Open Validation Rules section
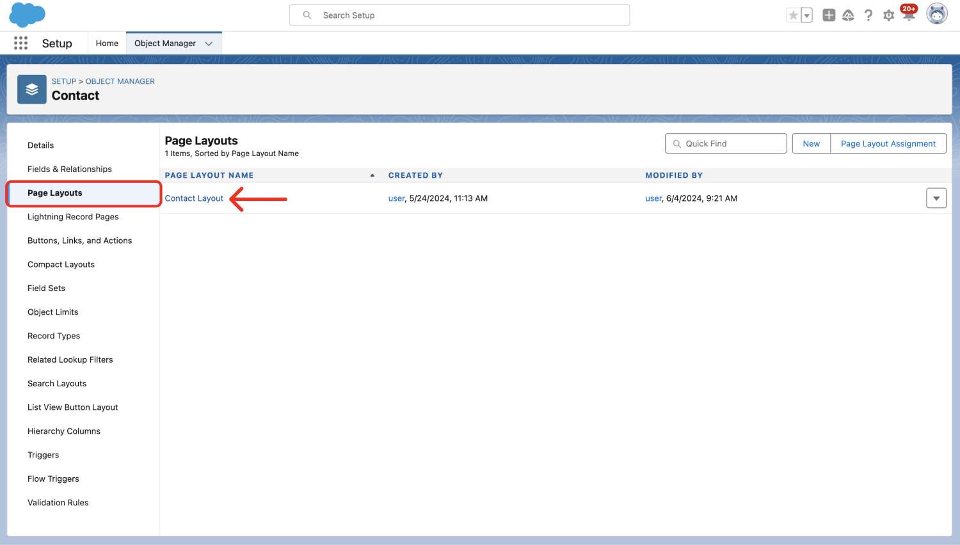The width and height of the screenshot is (960, 545). (58, 503)
